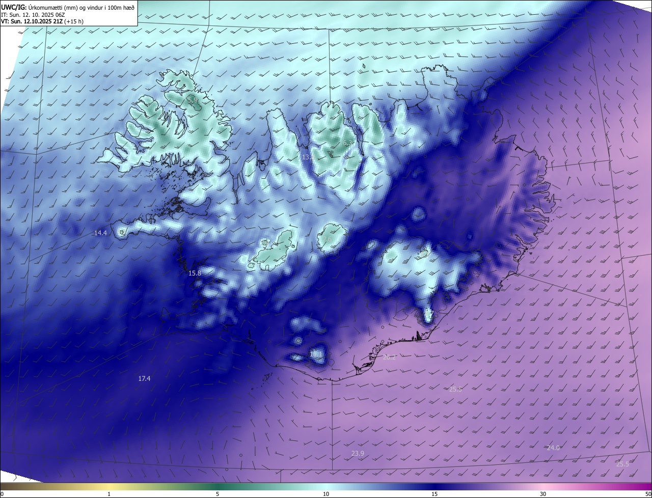Click the color scale tick label 10

coord(326,494)
